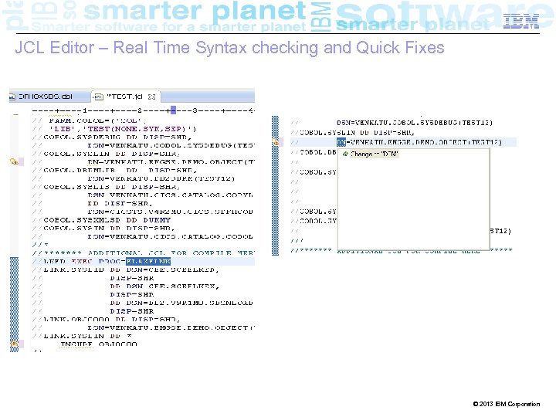The width and height of the screenshot is (556, 417).
Task: Select the highlighted DN keyword in right editor
Action: 341,142
